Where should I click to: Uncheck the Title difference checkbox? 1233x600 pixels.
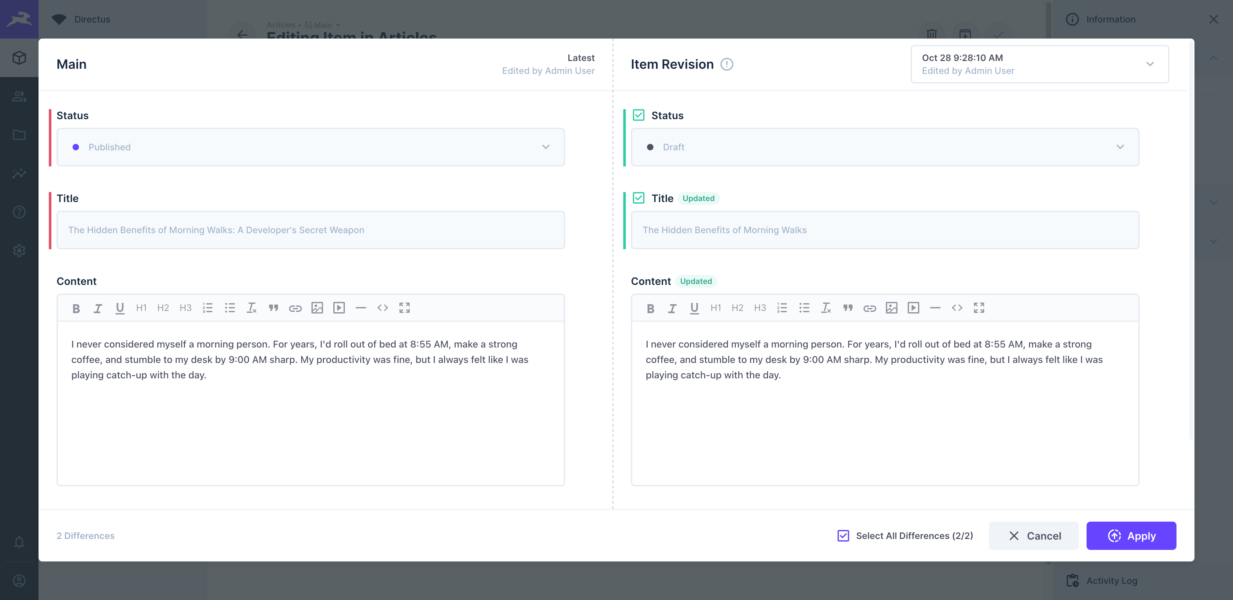[639, 198]
